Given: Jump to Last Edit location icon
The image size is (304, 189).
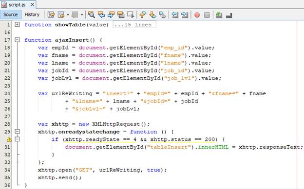Looking at the screenshot, I should [x=51, y=15].
